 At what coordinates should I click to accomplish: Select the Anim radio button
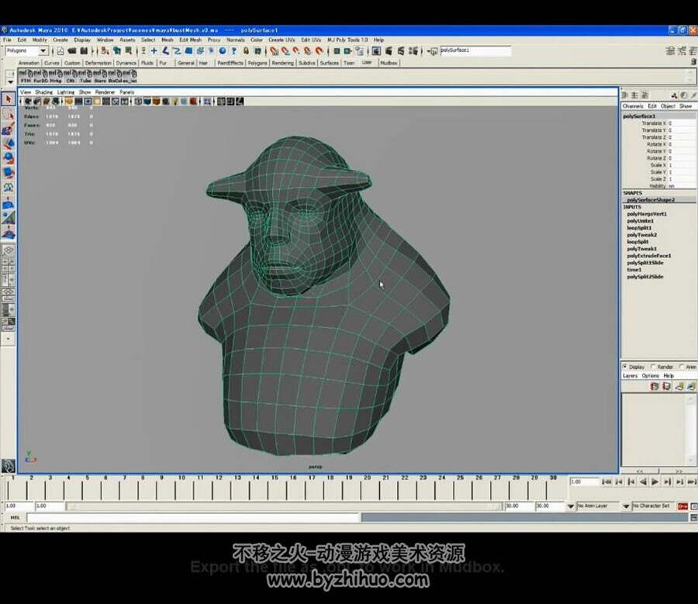[x=682, y=367]
